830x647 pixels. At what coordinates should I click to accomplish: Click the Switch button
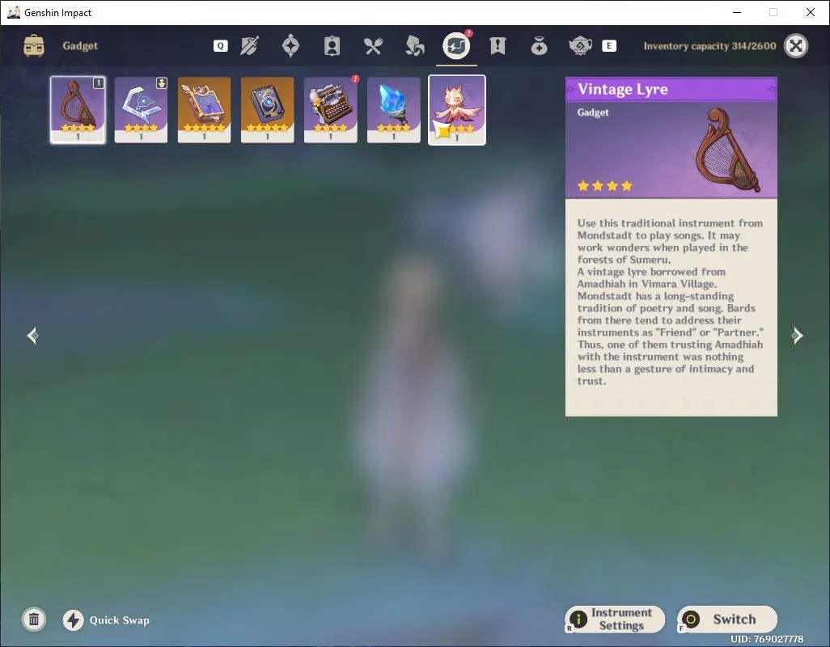[727, 619]
